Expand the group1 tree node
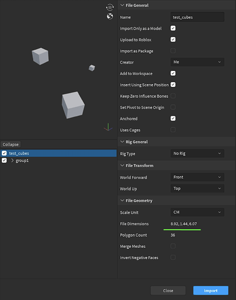236x300 pixels. tap(12, 160)
